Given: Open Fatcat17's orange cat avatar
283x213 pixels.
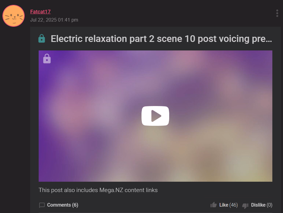Looking at the screenshot, I should tap(13, 16).
